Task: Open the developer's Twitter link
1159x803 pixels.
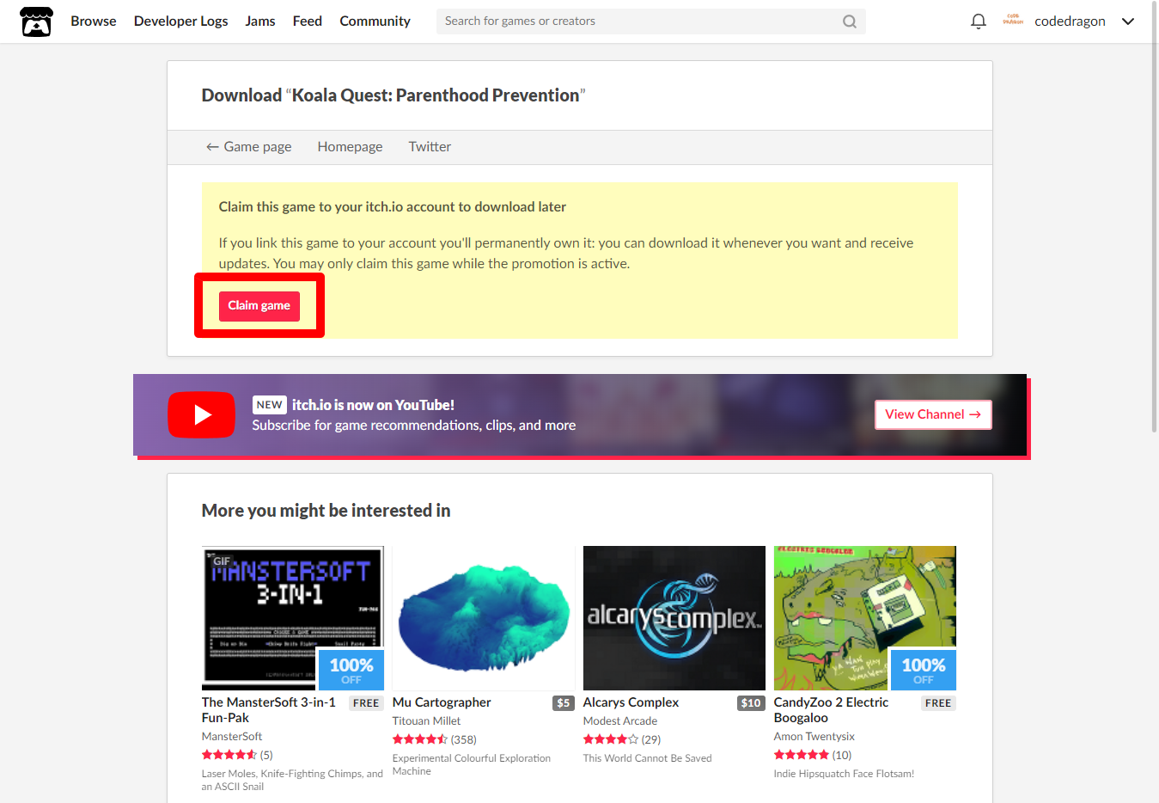Action: (x=430, y=147)
